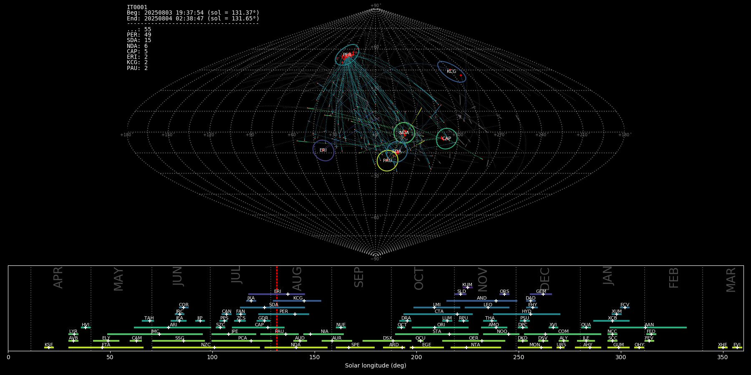Select the ARI shower label in timeline
The width and height of the screenshot is (751, 375).
174,325
